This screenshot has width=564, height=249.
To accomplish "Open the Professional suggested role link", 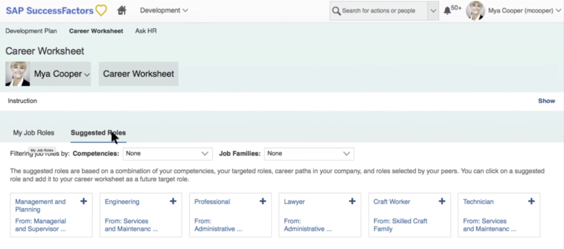I will [x=212, y=202].
